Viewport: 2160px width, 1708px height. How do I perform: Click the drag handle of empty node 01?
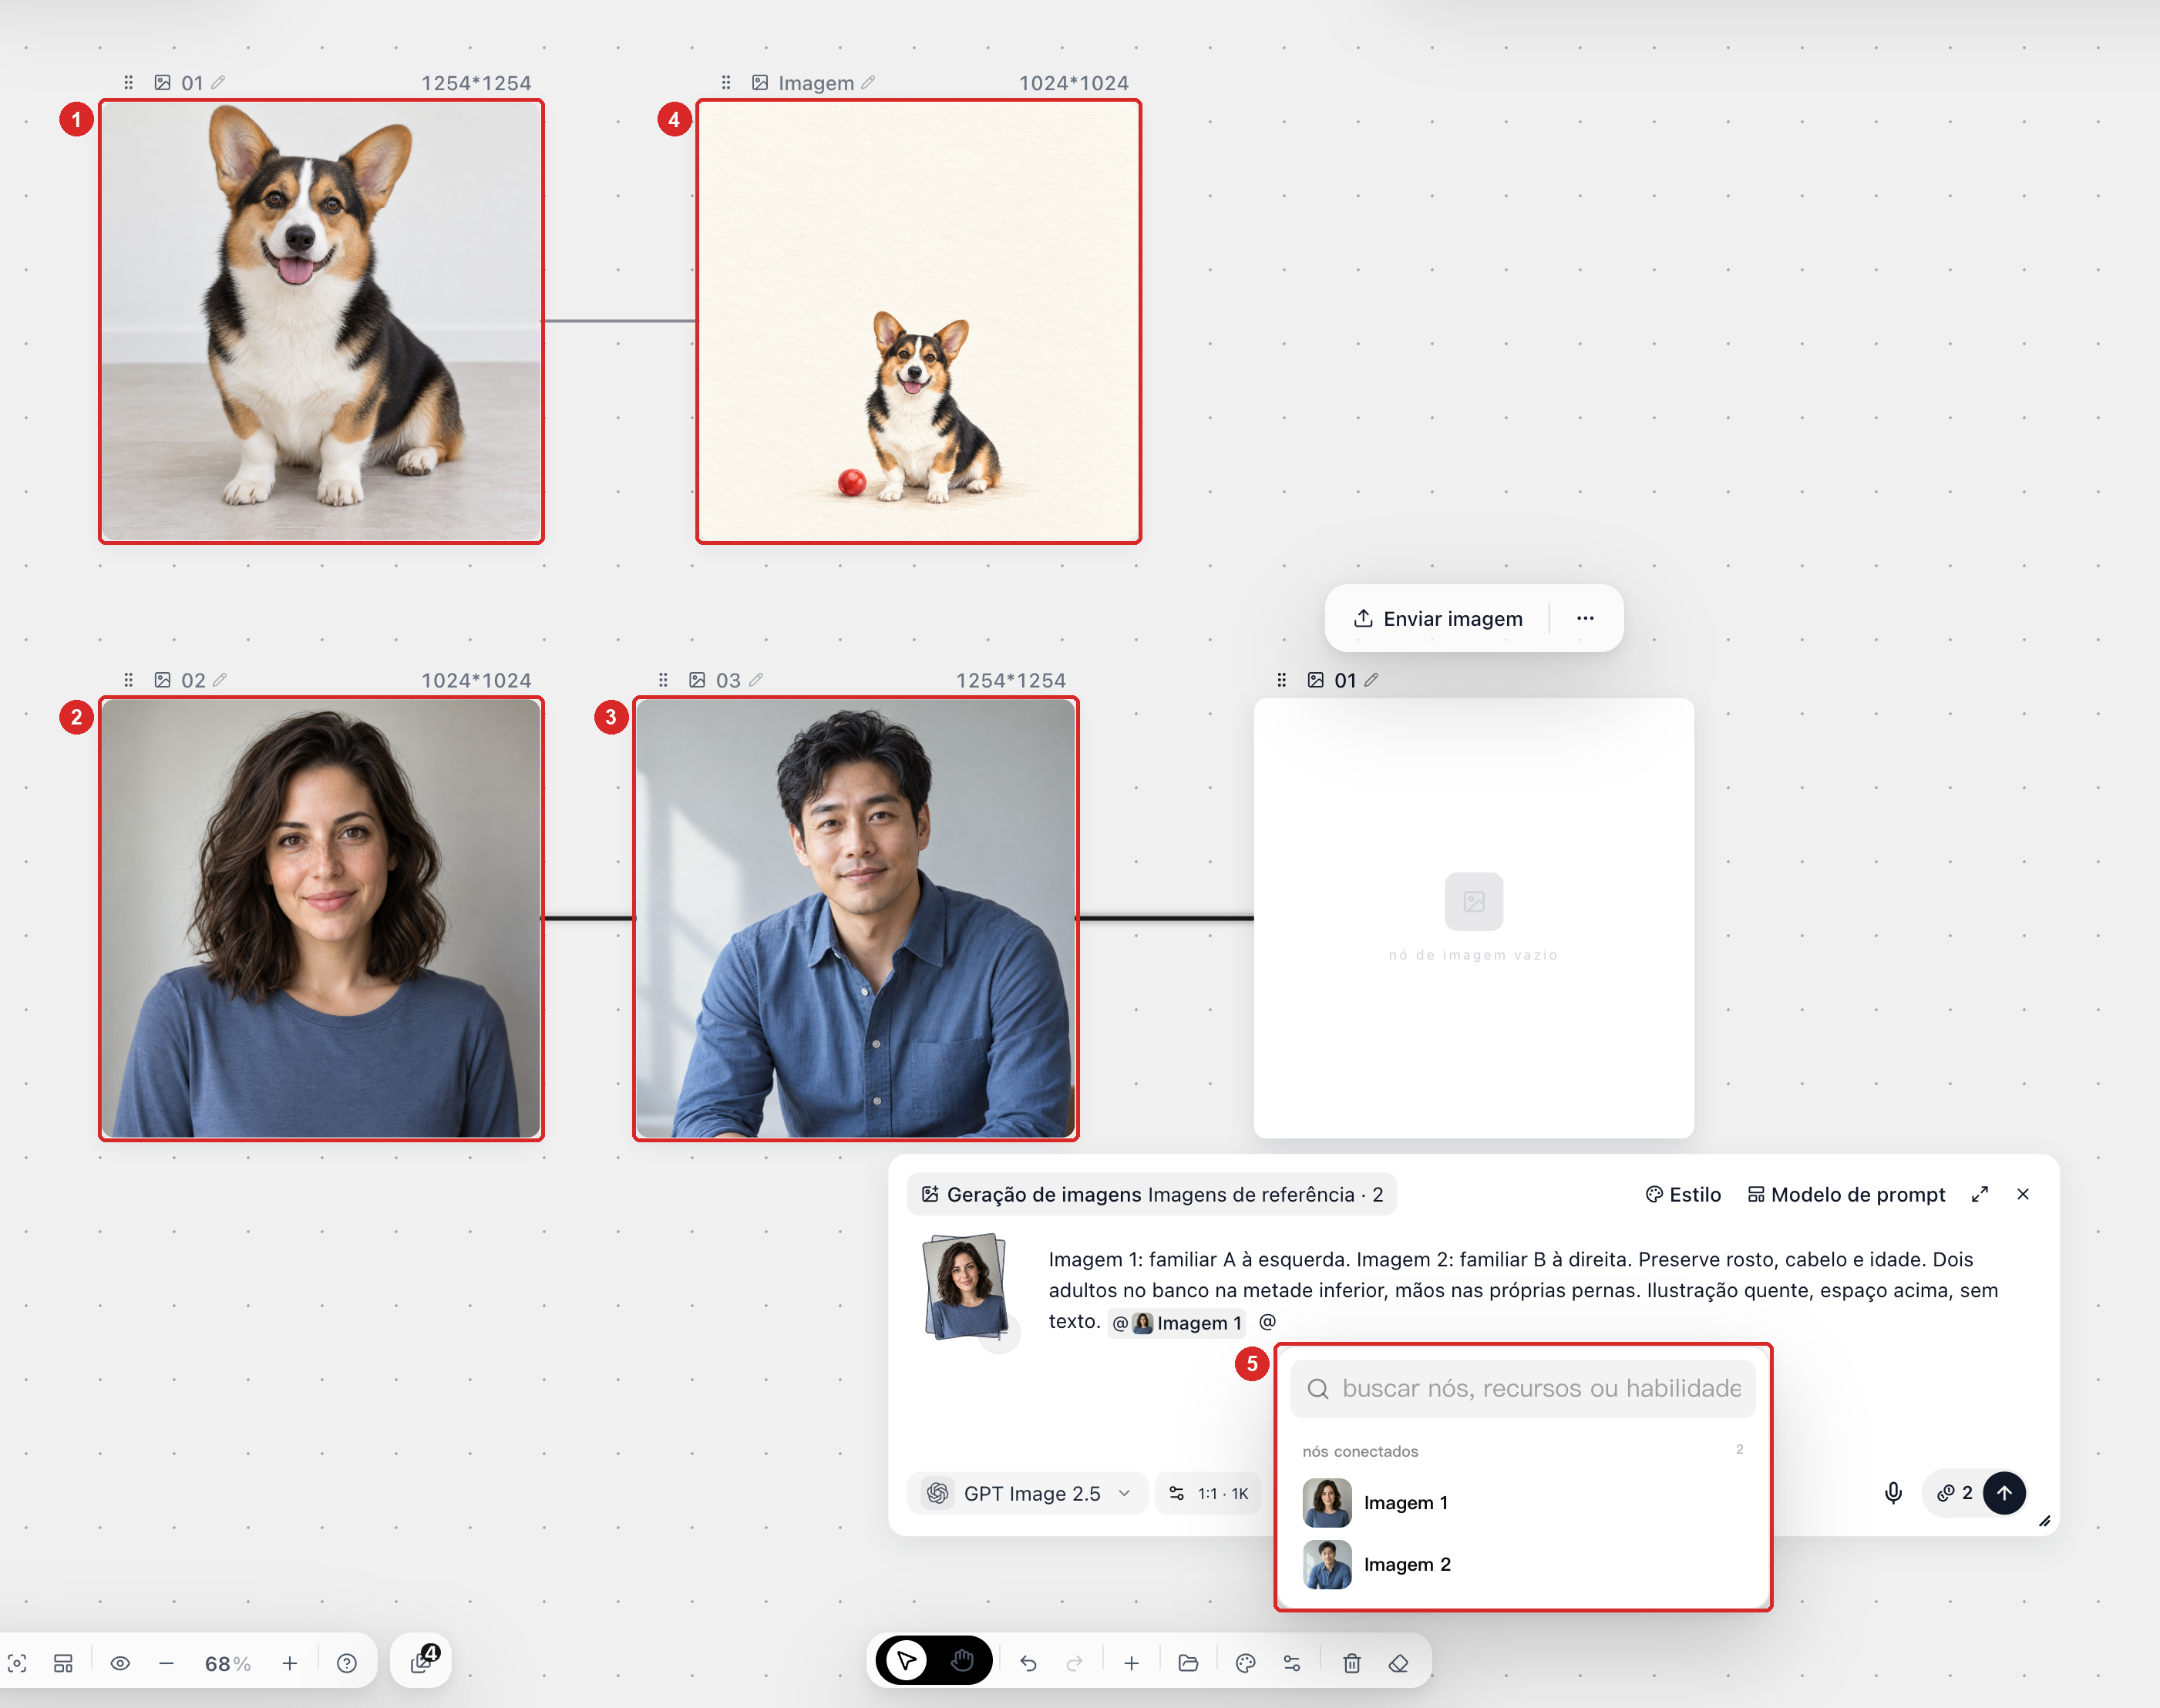(x=1281, y=679)
